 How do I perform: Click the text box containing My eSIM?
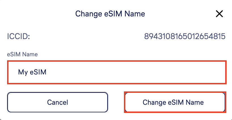click(117, 72)
